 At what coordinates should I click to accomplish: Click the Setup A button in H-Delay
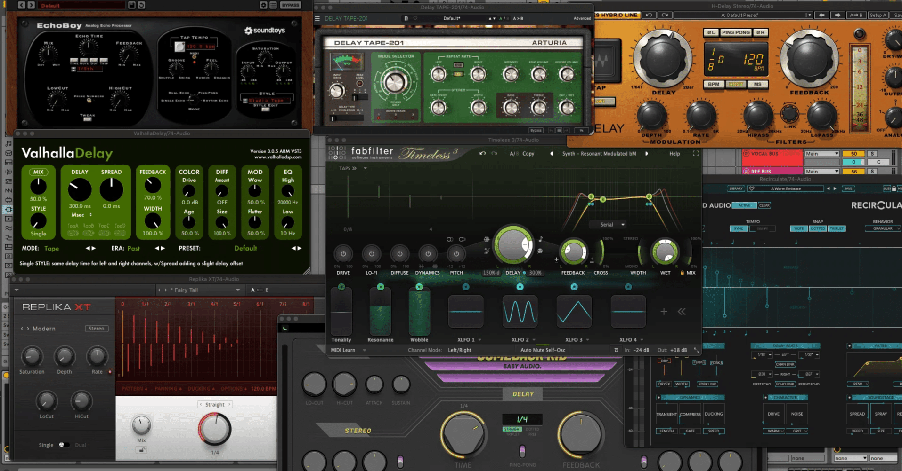point(878,15)
